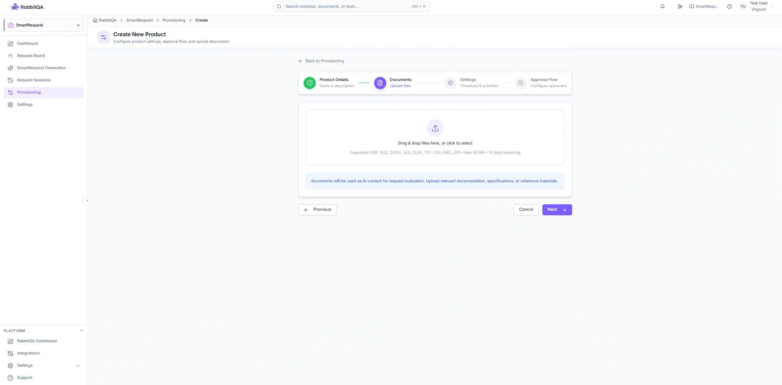Go back with the Previous button
The width and height of the screenshot is (782, 385).
(317, 210)
